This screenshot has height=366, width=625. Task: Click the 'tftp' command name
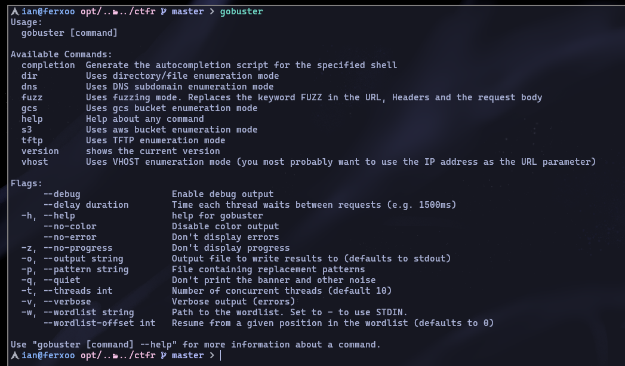(x=32, y=140)
